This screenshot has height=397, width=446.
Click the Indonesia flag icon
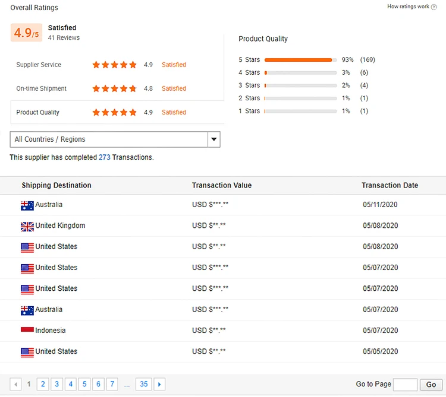point(27,331)
